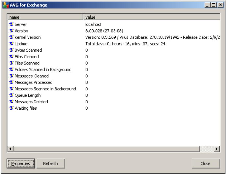
Task: Click the icon beside Messages Cleaned
Action: coord(11,76)
